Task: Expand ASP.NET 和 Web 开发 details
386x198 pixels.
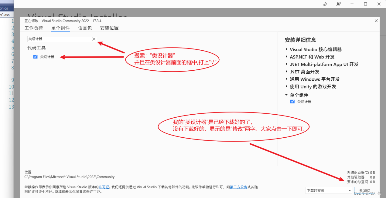Action: pos(286,57)
